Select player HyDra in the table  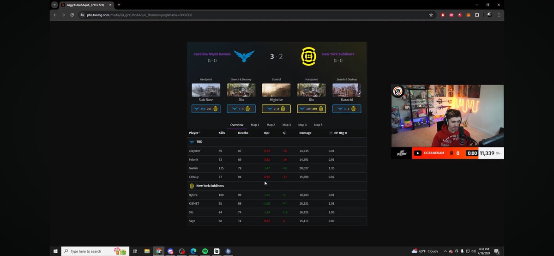(x=193, y=195)
